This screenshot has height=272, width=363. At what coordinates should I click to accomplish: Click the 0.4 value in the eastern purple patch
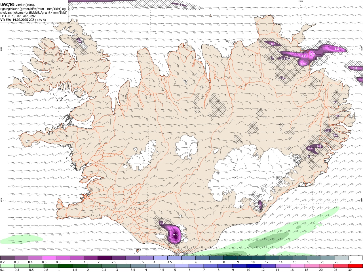(310, 148)
